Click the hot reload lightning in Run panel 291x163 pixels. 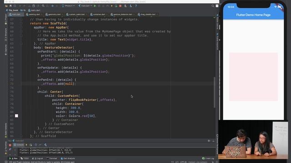pyautogui.click(x=26, y=145)
